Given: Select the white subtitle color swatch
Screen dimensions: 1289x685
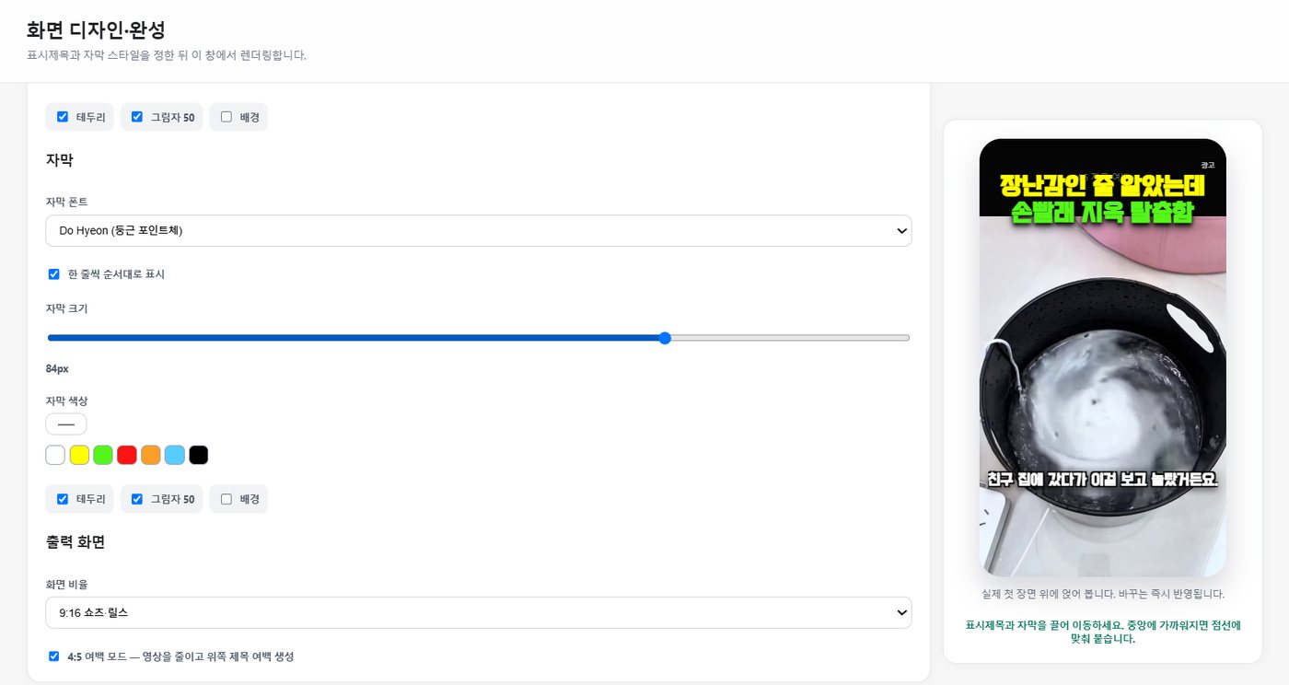Looking at the screenshot, I should tap(55, 455).
